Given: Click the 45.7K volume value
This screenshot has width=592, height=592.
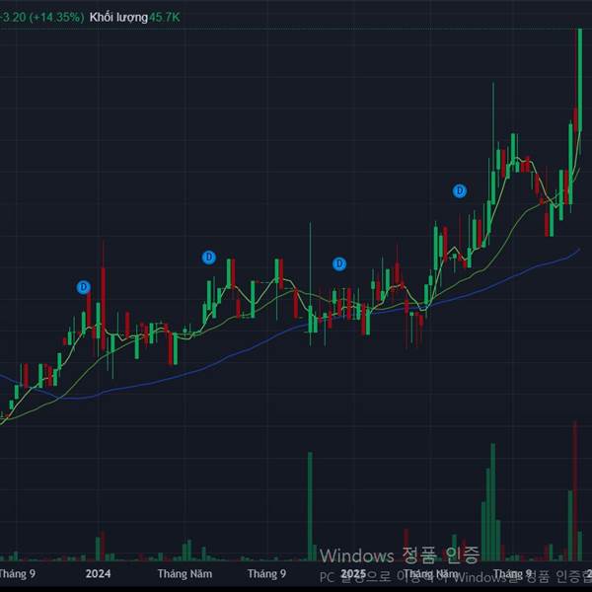Looking at the screenshot, I should pyautogui.click(x=164, y=18).
